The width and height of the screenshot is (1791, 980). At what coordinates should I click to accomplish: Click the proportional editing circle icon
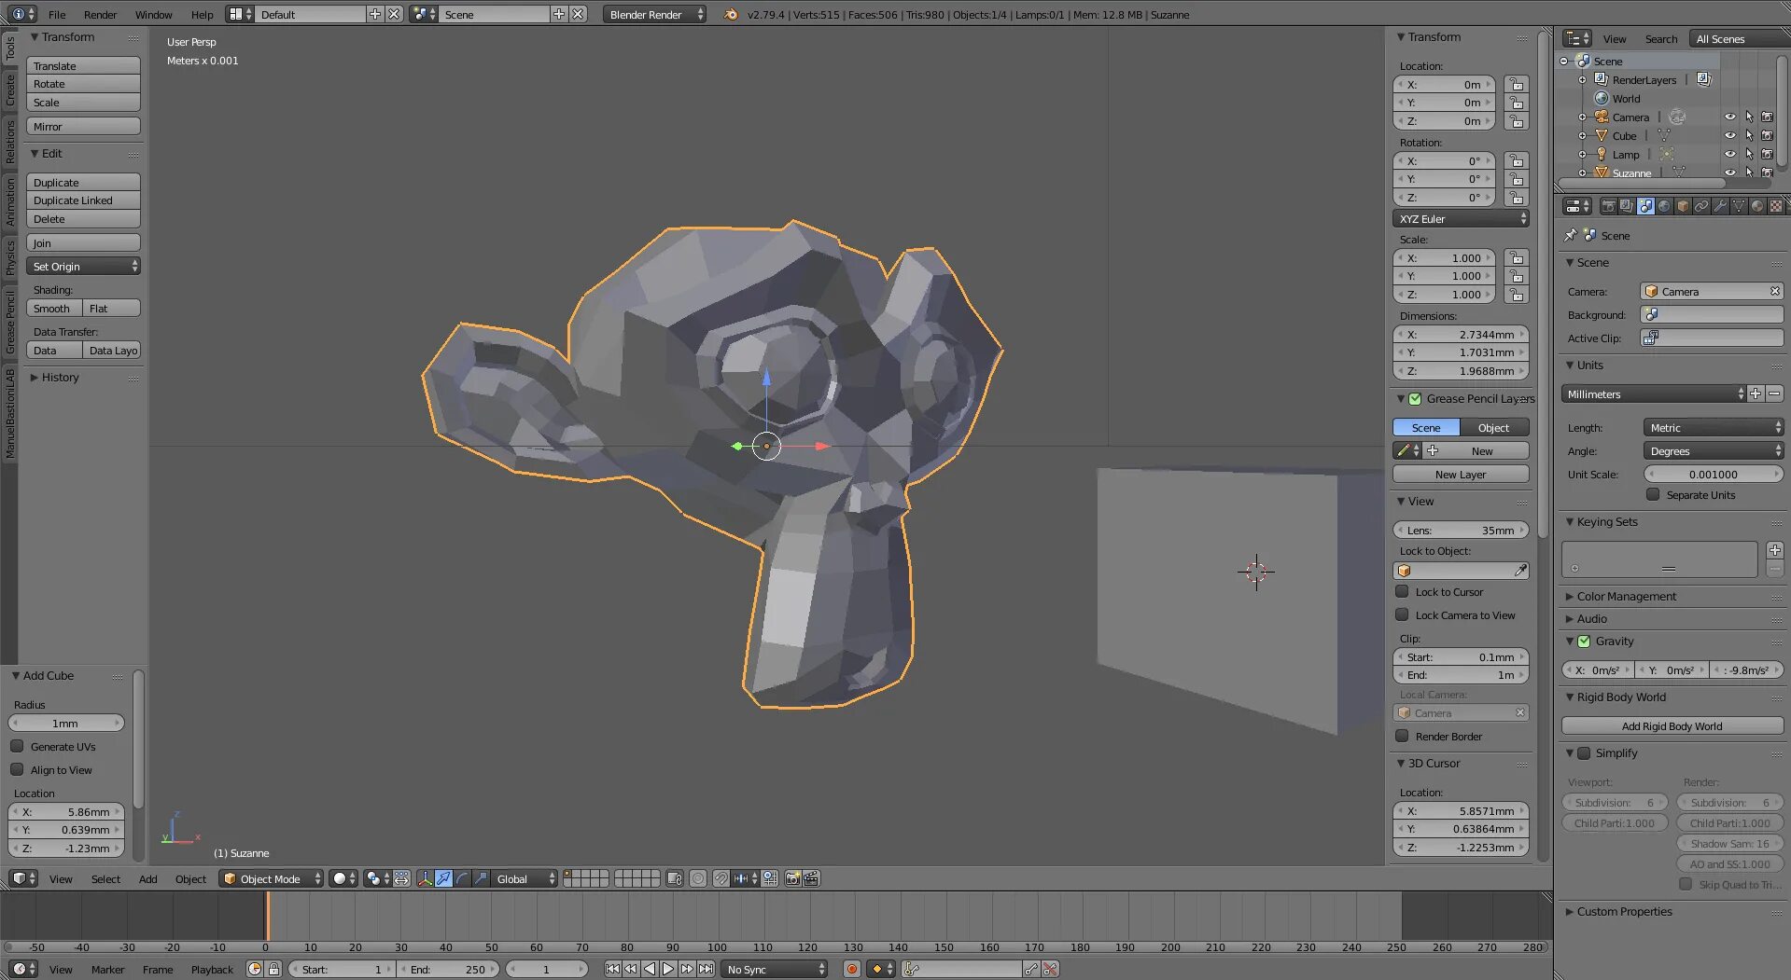[x=697, y=878]
